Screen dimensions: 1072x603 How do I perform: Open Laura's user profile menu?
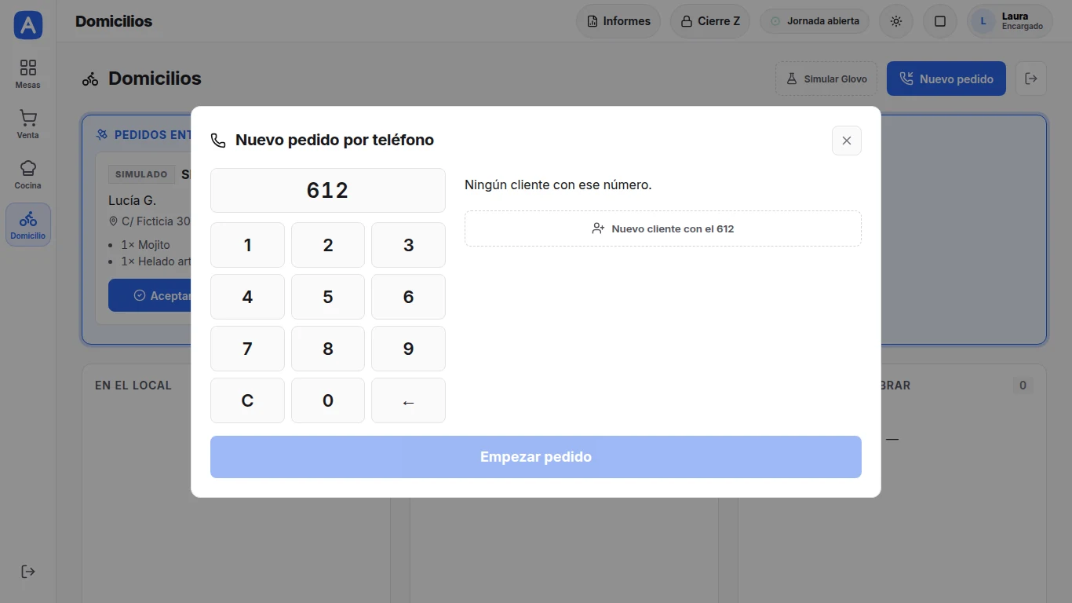(1010, 21)
